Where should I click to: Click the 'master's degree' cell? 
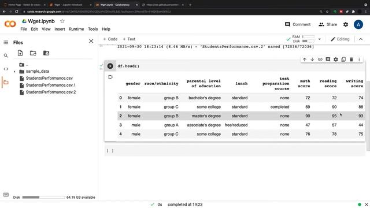206,116
